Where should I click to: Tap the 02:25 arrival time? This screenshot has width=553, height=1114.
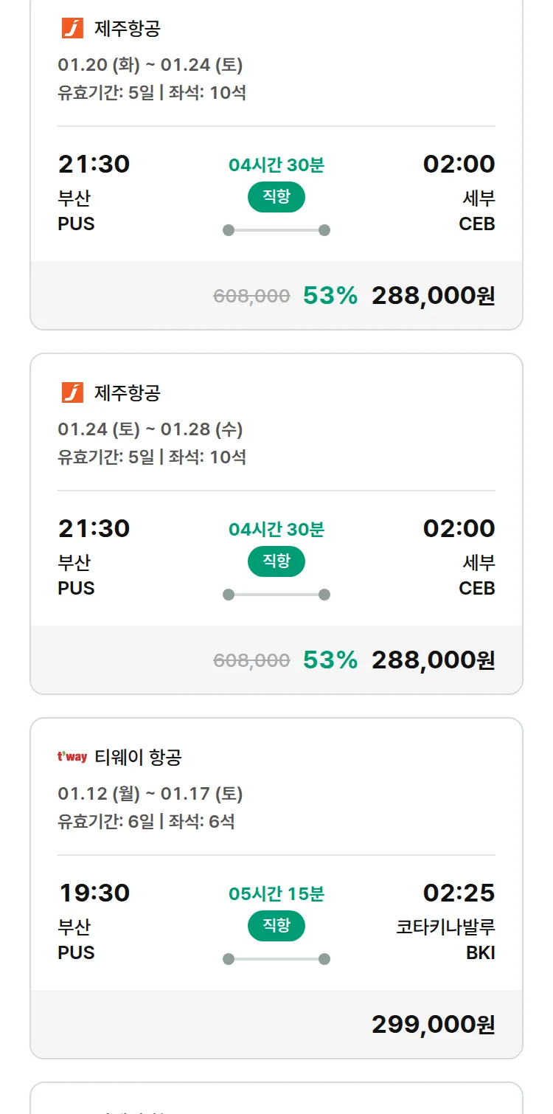pyautogui.click(x=459, y=893)
